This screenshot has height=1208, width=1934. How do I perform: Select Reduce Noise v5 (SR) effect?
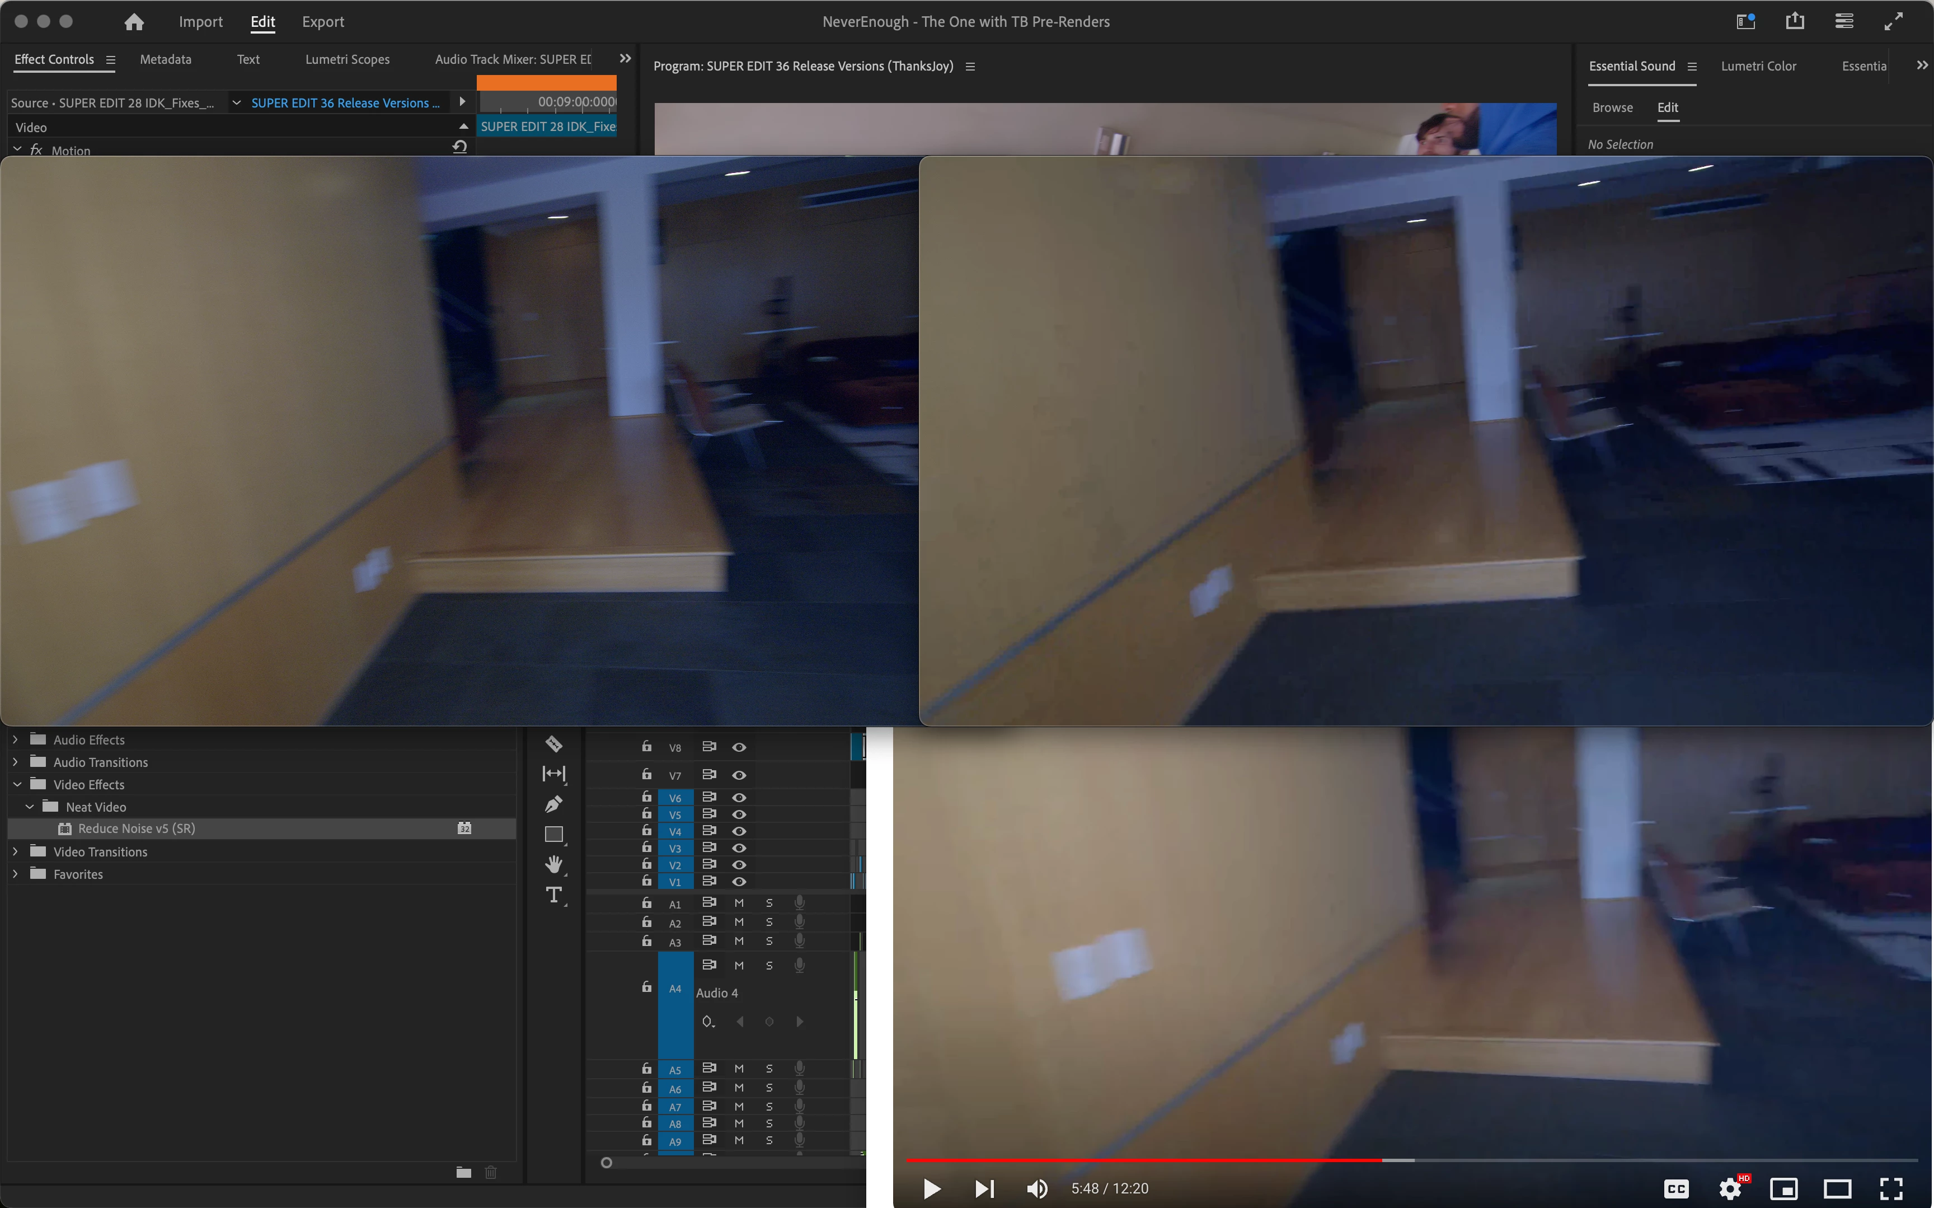point(136,828)
